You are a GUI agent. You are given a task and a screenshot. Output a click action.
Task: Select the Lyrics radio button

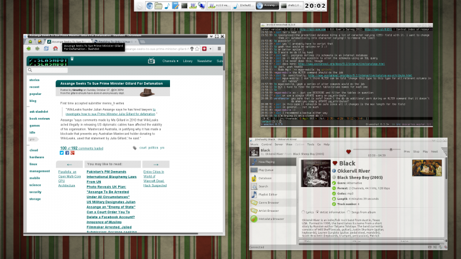[x=303, y=212]
